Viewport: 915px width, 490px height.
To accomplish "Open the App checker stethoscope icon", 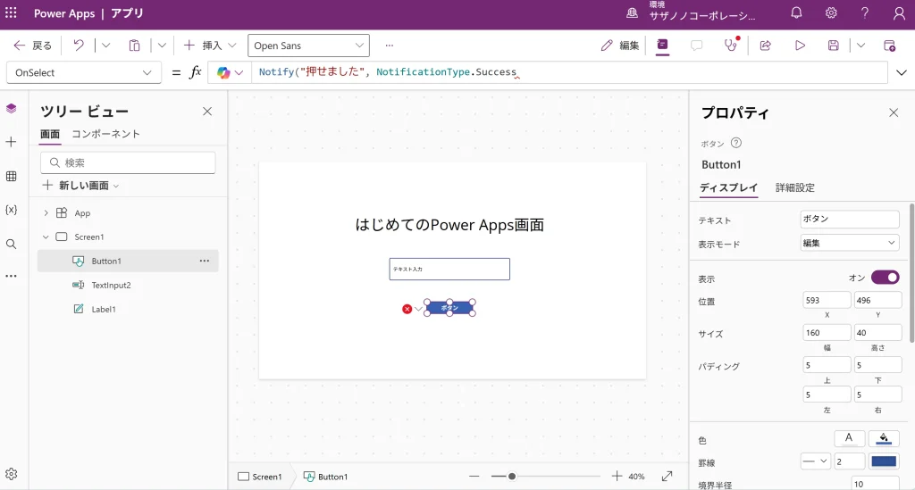I will point(731,46).
